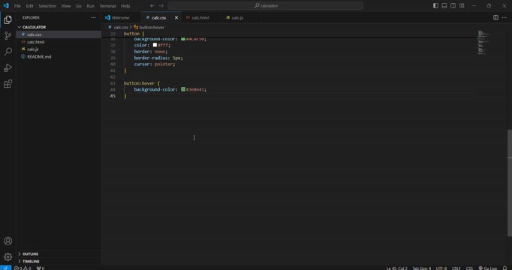Toggle the primary side bar
The width and height of the screenshot is (512, 270).
click(435, 5)
